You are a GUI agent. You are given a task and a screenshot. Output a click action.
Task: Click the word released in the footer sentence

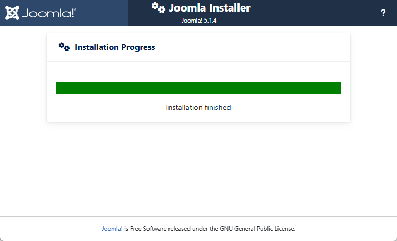pos(180,229)
